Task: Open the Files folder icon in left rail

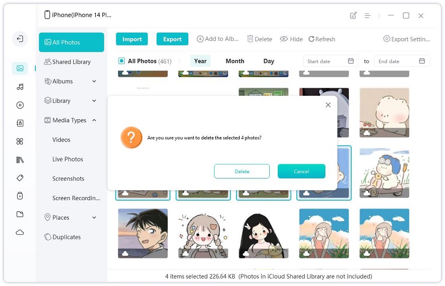Action: pyautogui.click(x=20, y=214)
